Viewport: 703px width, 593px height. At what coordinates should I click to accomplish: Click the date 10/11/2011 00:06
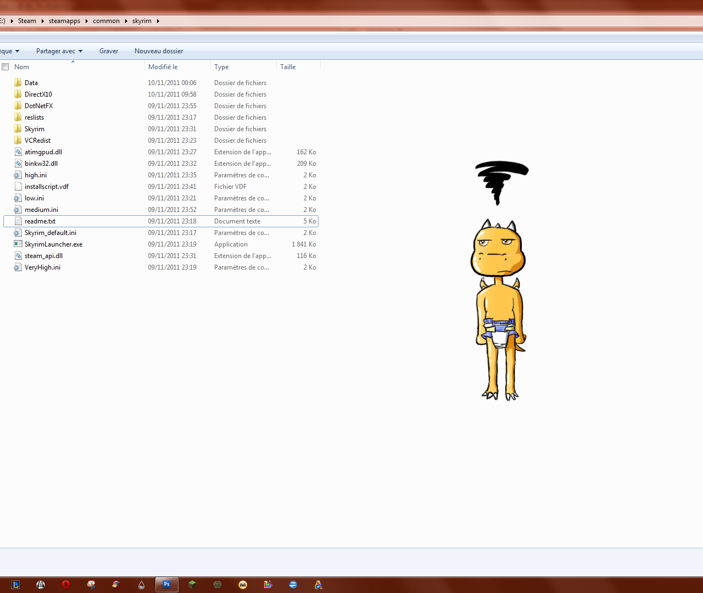172,83
